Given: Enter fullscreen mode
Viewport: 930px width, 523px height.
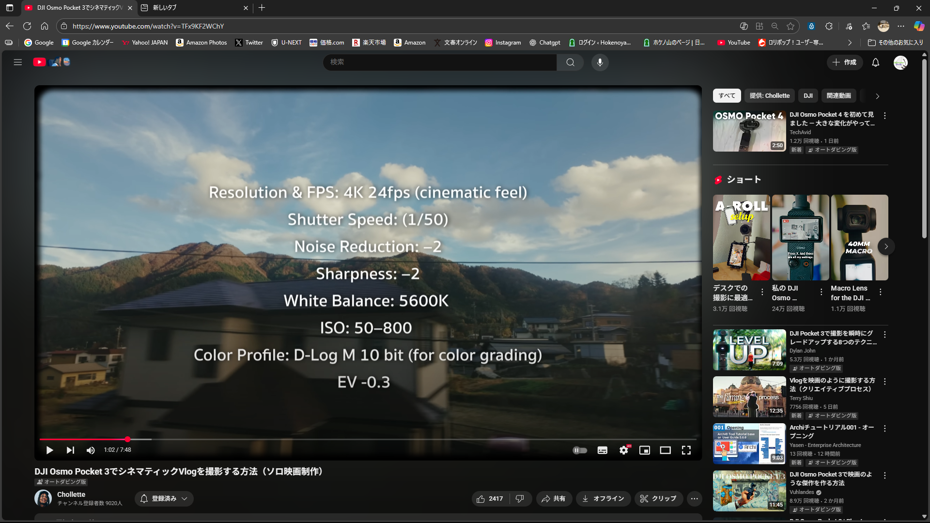Looking at the screenshot, I should (x=686, y=450).
